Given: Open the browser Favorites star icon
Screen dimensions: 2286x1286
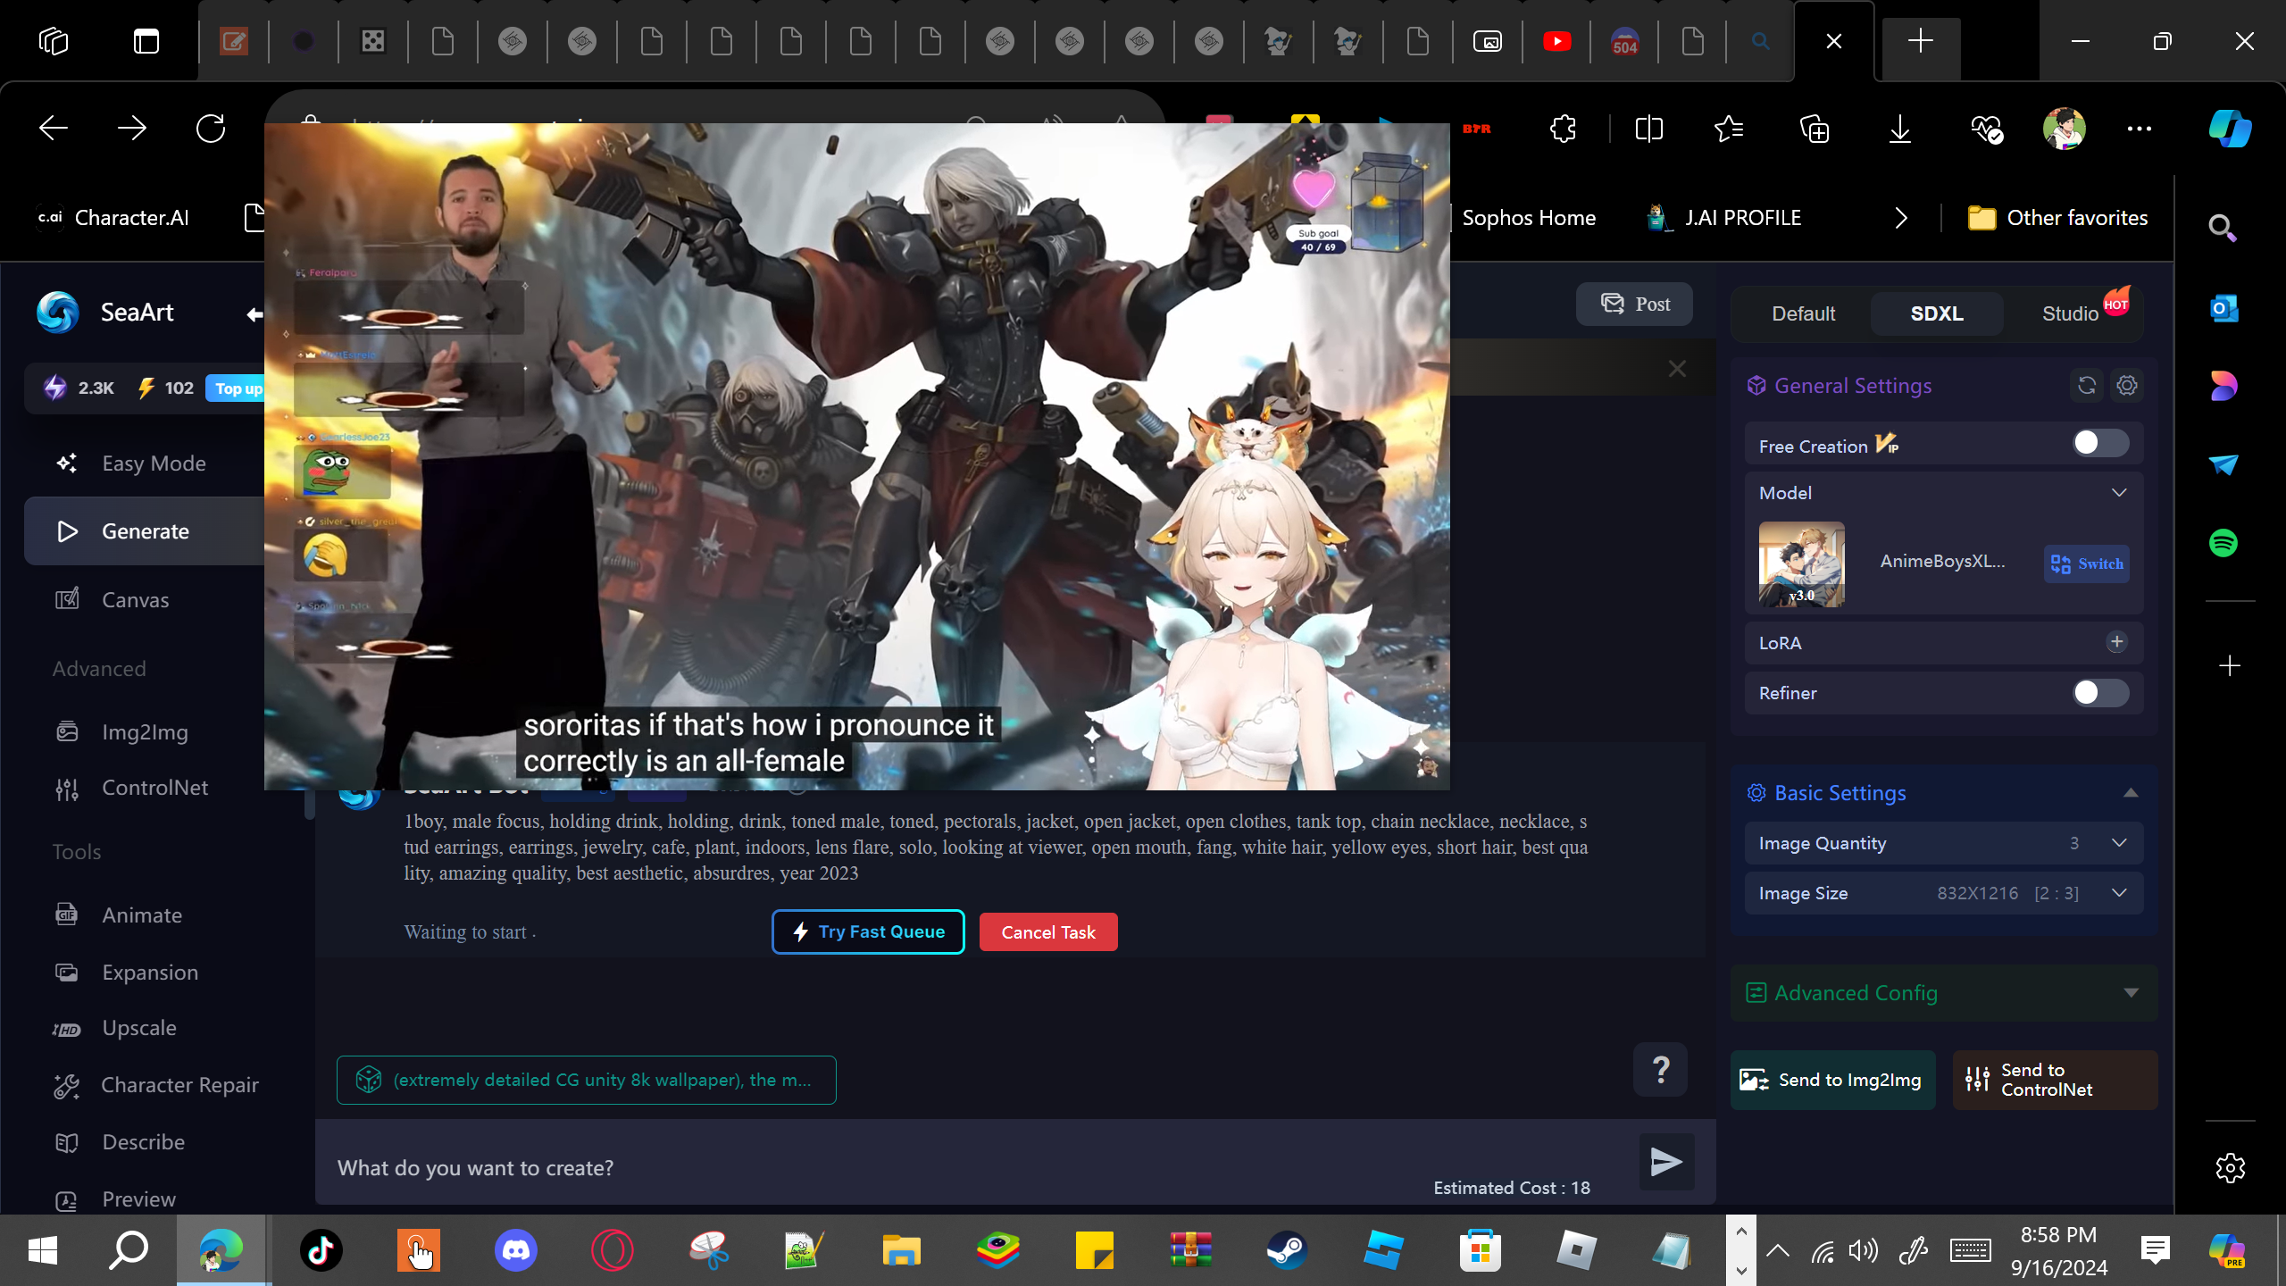Looking at the screenshot, I should click(x=1730, y=129).
